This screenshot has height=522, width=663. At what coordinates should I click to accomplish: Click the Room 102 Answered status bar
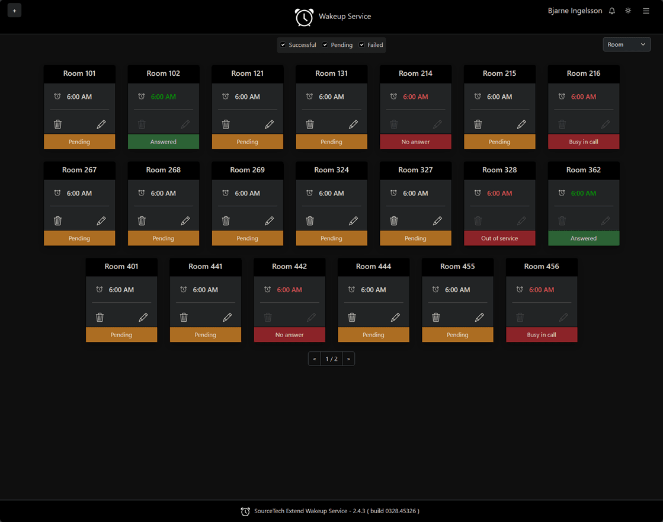click(164, 142)
